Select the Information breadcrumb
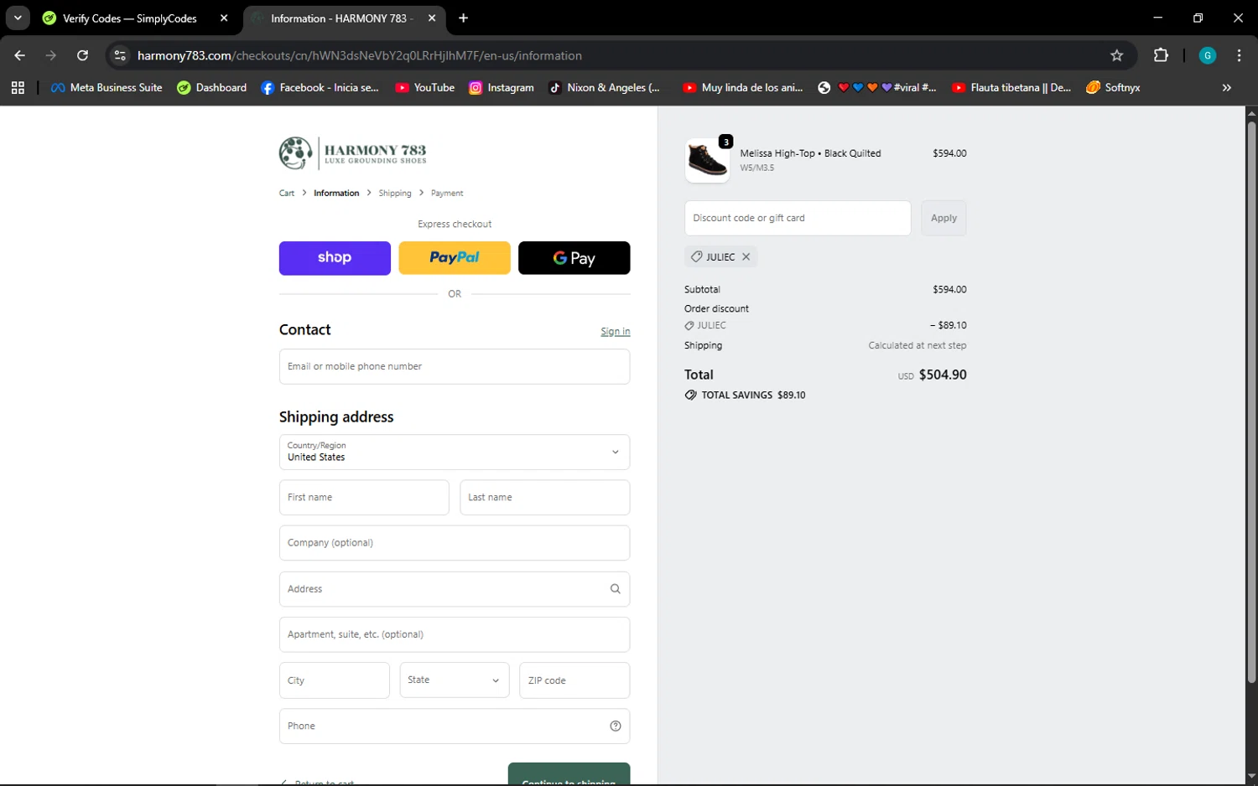Viewport: 1258px width, 786px height. tap(336, 193)
